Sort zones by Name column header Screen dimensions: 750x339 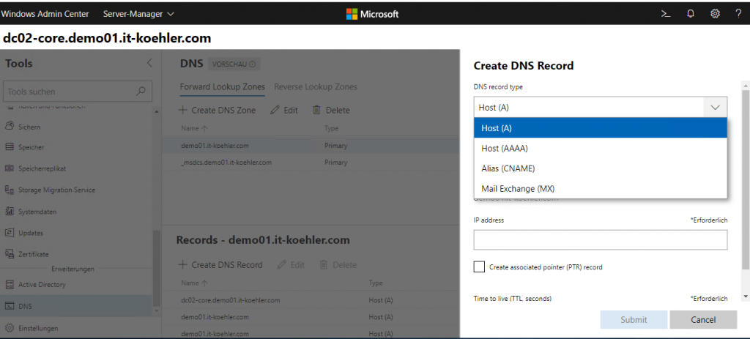[195, 128]
